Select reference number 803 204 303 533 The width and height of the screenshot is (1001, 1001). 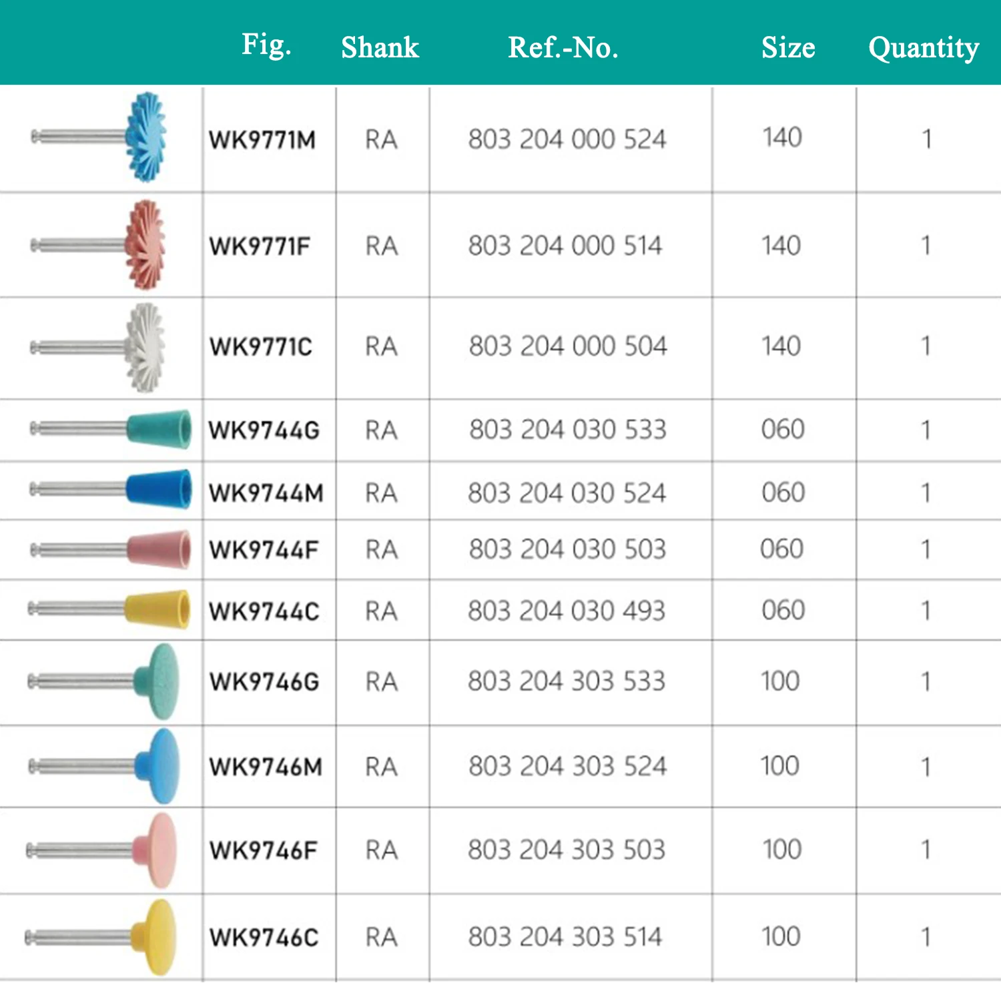click(x=567, y=681)
